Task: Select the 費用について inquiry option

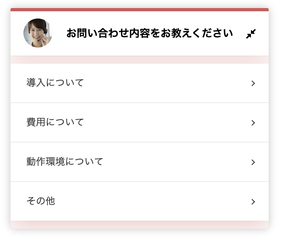Action: (x=140, y=122)
